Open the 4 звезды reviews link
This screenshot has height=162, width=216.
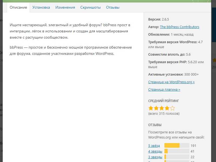[x=155, y=151]
